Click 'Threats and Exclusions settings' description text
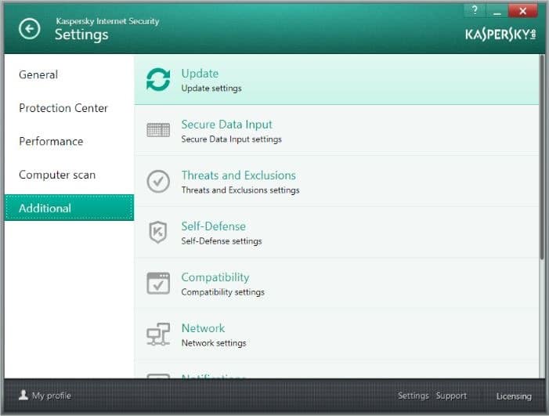549x416 pixels. [x=240, y=190]
